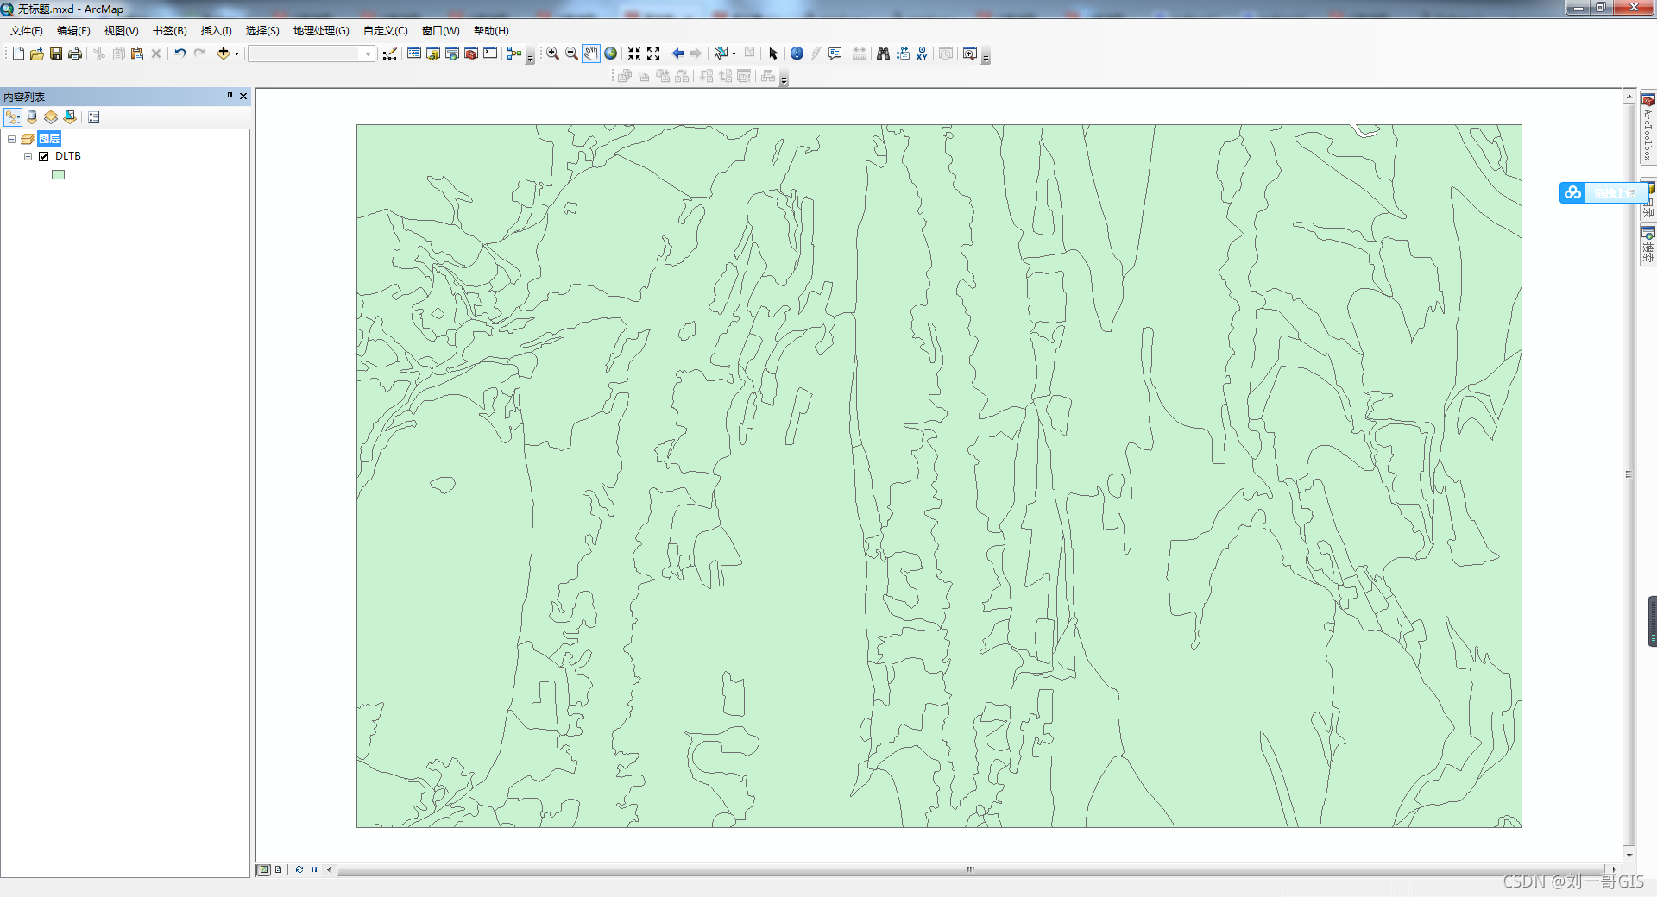The image size is (1657, 897).
Task: Select the Zoom In tool
Action: click(x=552, y=53)
